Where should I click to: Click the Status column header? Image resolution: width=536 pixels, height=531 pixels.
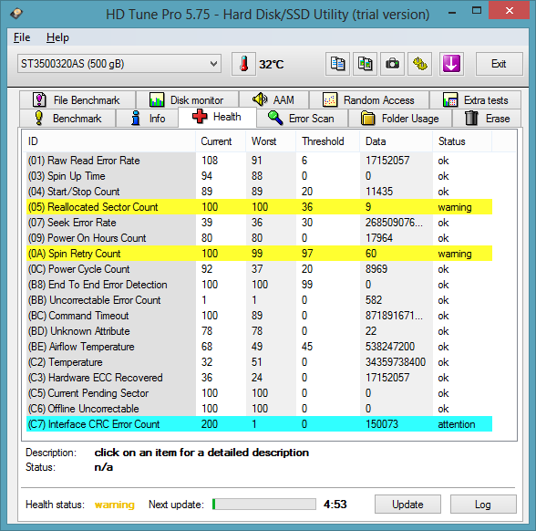(462, 141)
